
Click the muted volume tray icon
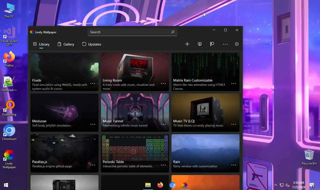287,185
